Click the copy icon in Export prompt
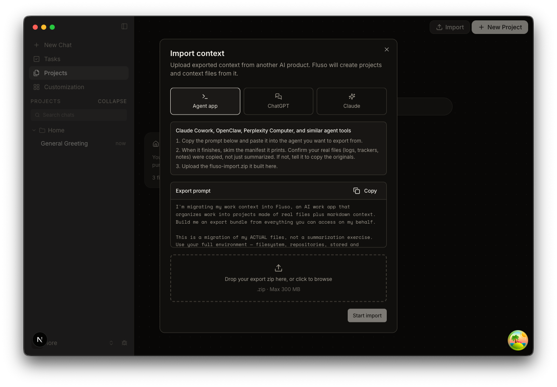Screen dimensions: 557x387 357,191
